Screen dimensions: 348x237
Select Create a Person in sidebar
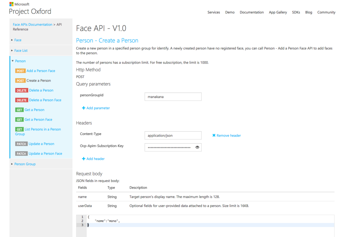click(39, 81)
